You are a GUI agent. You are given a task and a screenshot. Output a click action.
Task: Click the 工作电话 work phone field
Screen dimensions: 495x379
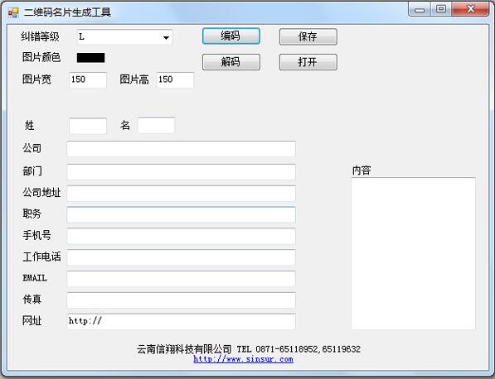182,257
